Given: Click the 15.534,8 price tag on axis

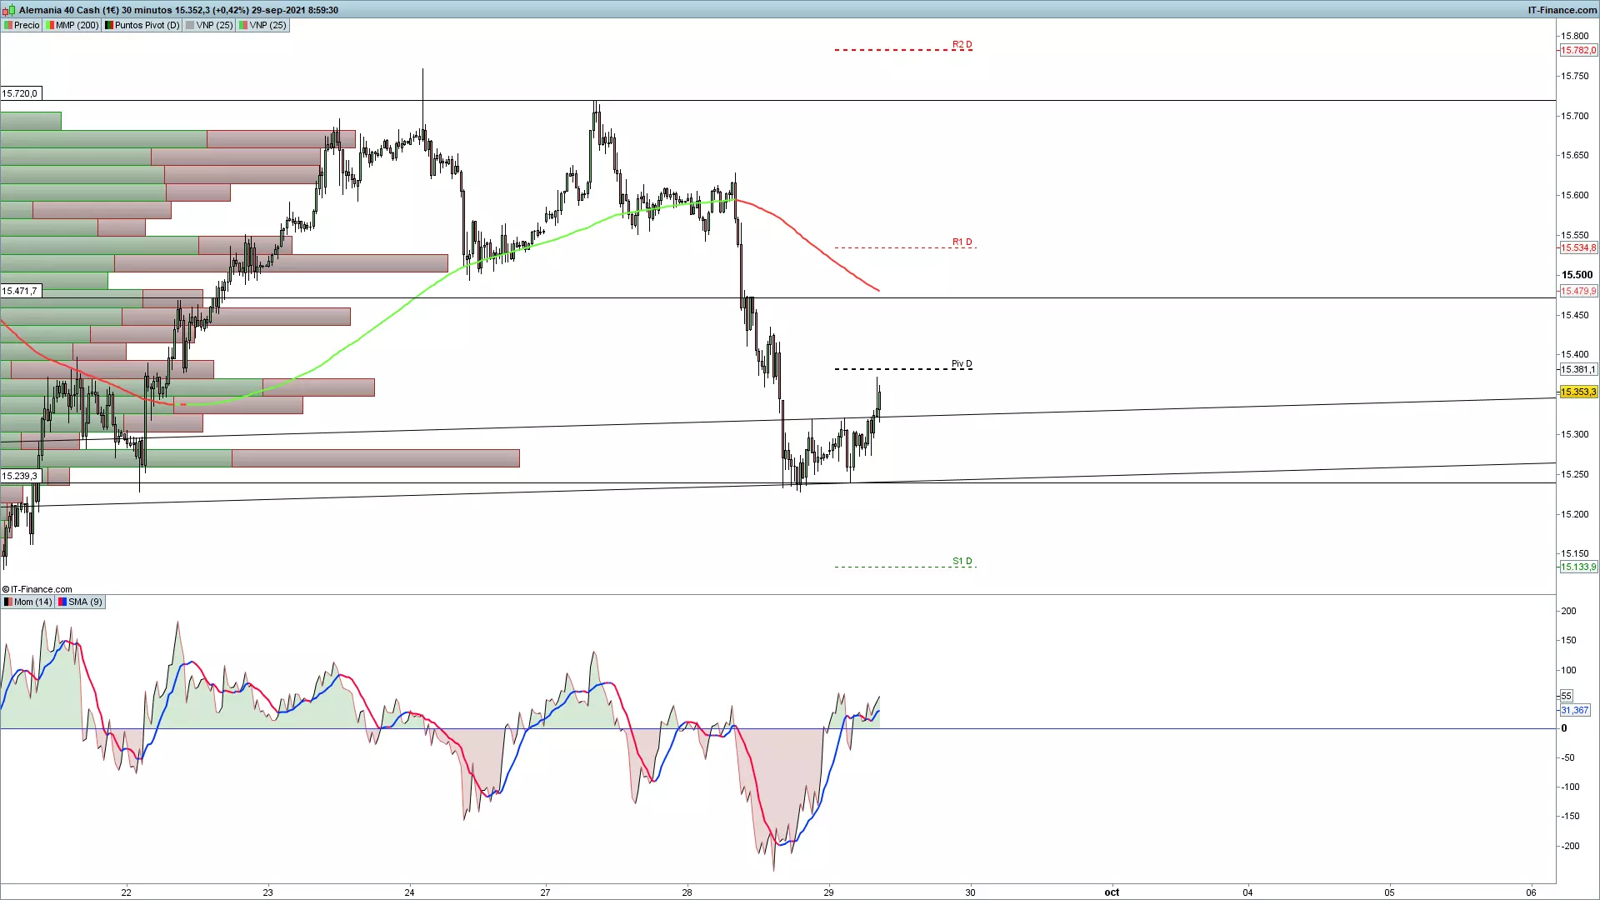Looking at the screenshot, I should point(1578,248).
